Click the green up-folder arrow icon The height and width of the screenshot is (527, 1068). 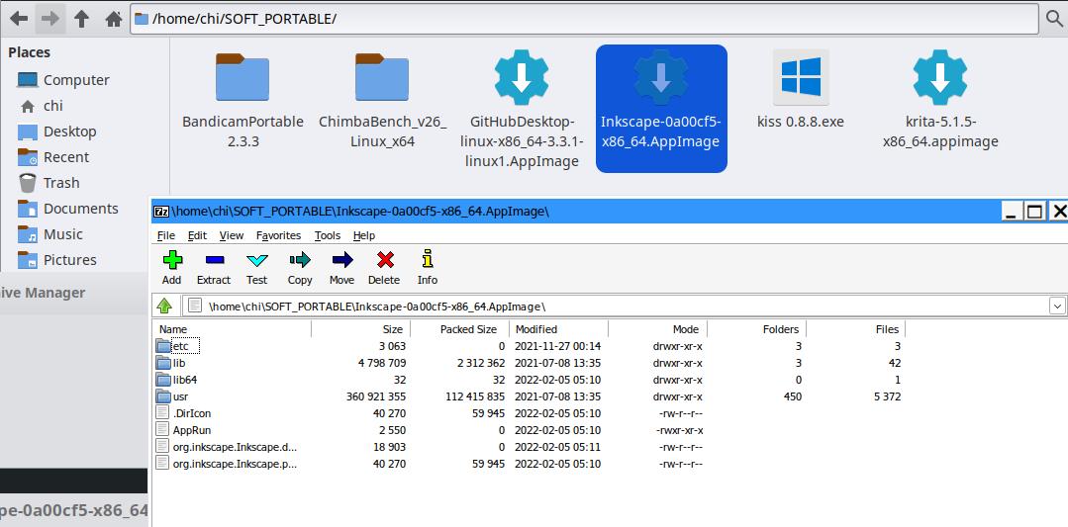tap(164, 306)
